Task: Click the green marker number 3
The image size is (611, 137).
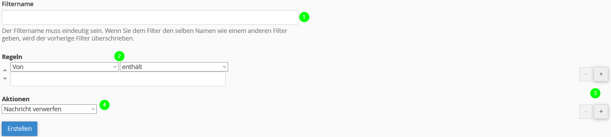Action: pos(595,93)
